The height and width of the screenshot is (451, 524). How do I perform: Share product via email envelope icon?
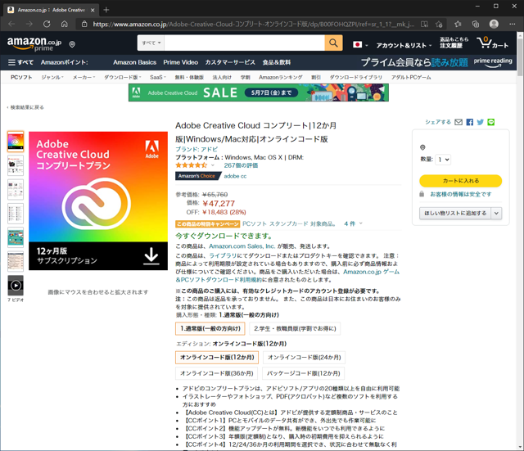[x=458, y=122]
